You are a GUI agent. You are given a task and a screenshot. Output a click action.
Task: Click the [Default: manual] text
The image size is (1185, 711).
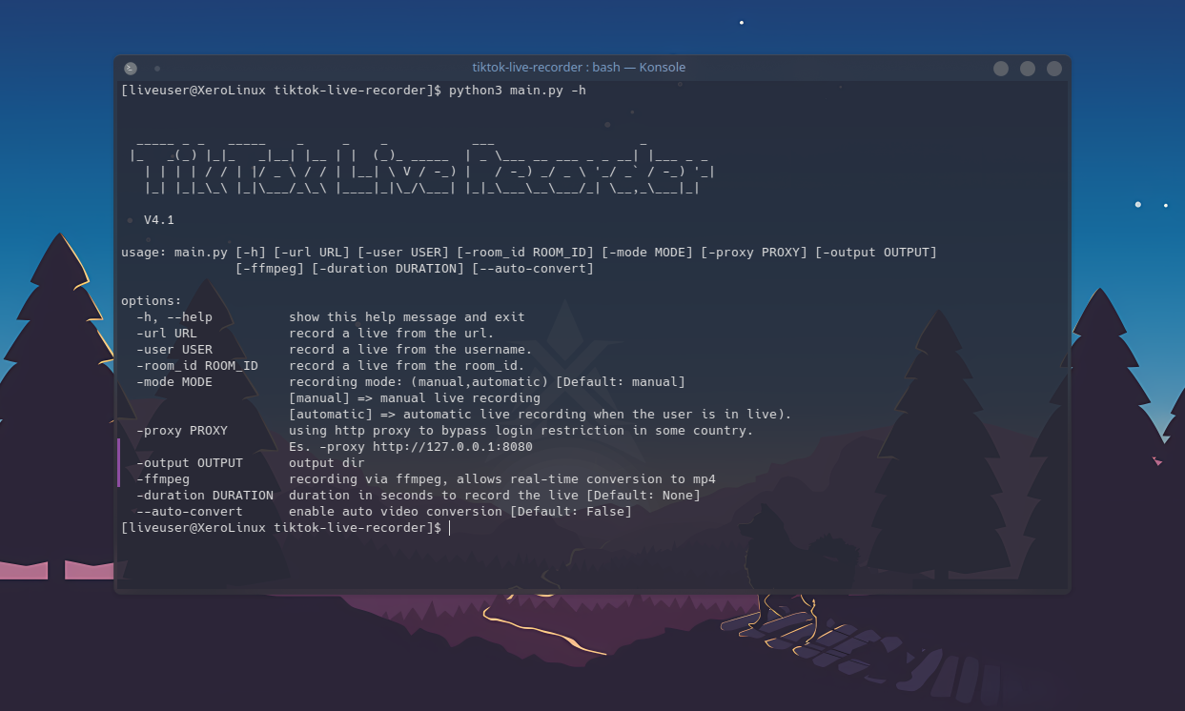coord(625,381)
